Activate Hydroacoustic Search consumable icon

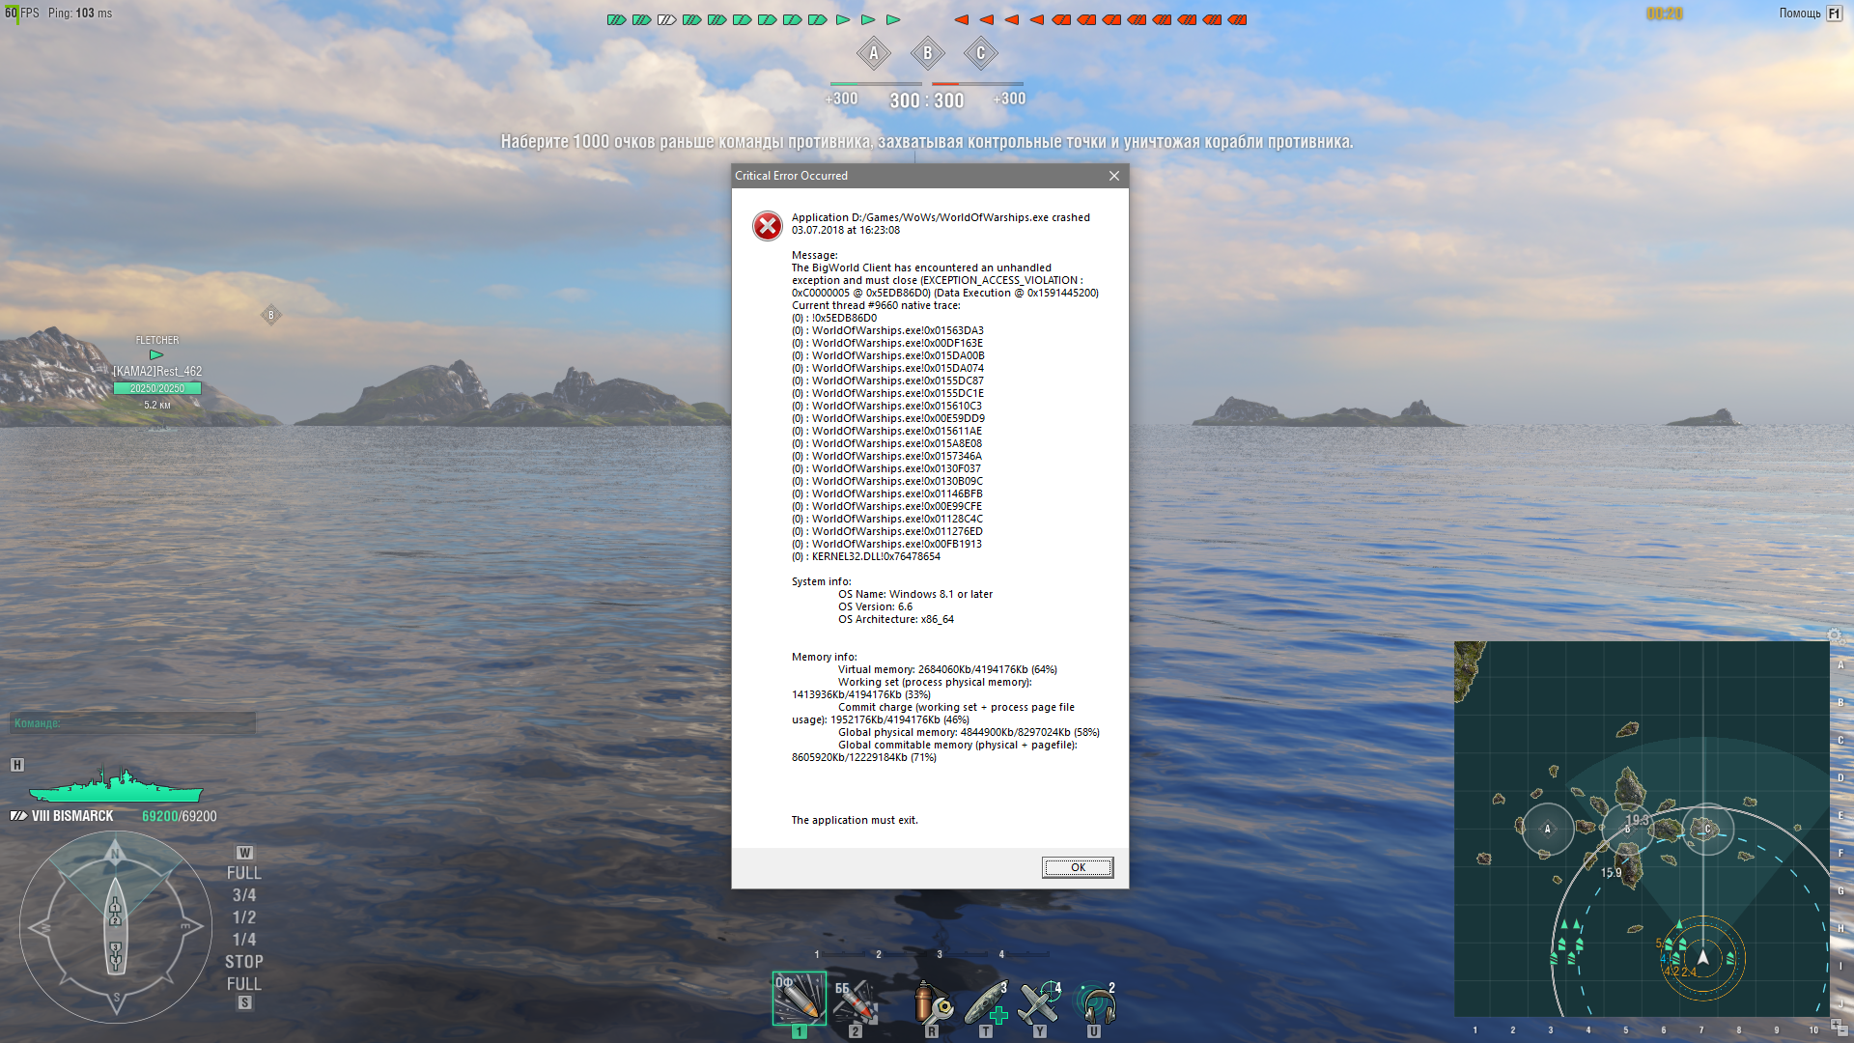click(1095, 1002)
